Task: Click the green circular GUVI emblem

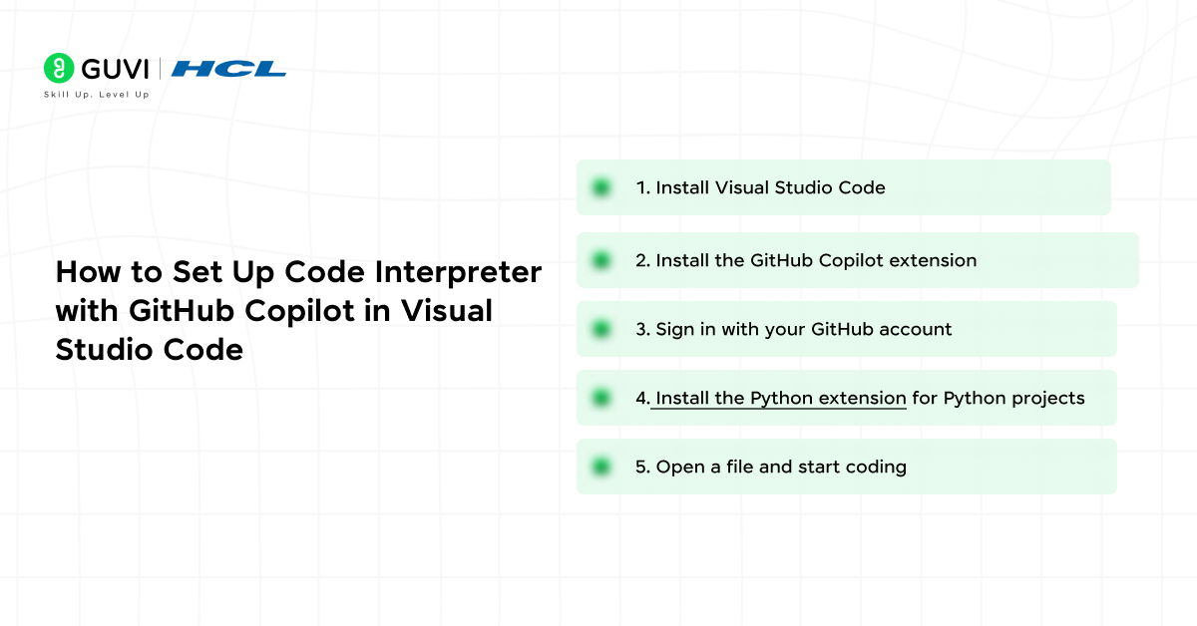Action: click(x=58, y=69)
